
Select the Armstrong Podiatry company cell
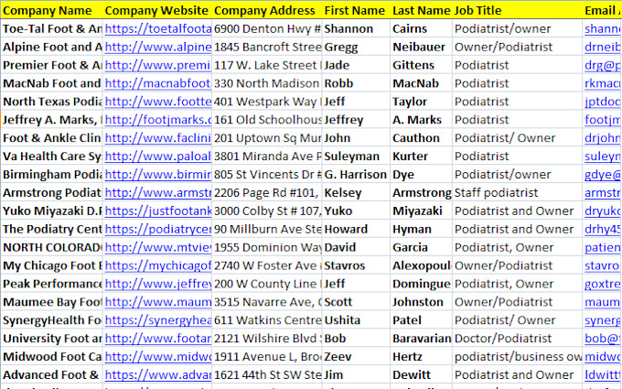click(51, 192)
